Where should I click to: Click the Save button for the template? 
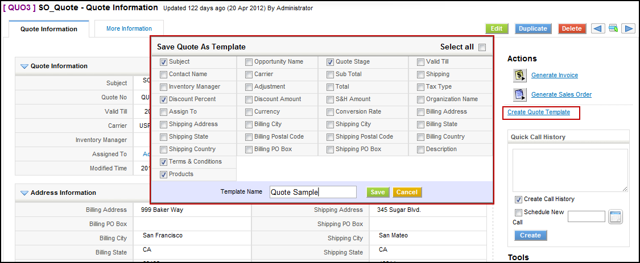[378, 193]
